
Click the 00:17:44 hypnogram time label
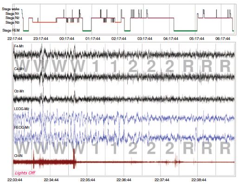point(67,39)
